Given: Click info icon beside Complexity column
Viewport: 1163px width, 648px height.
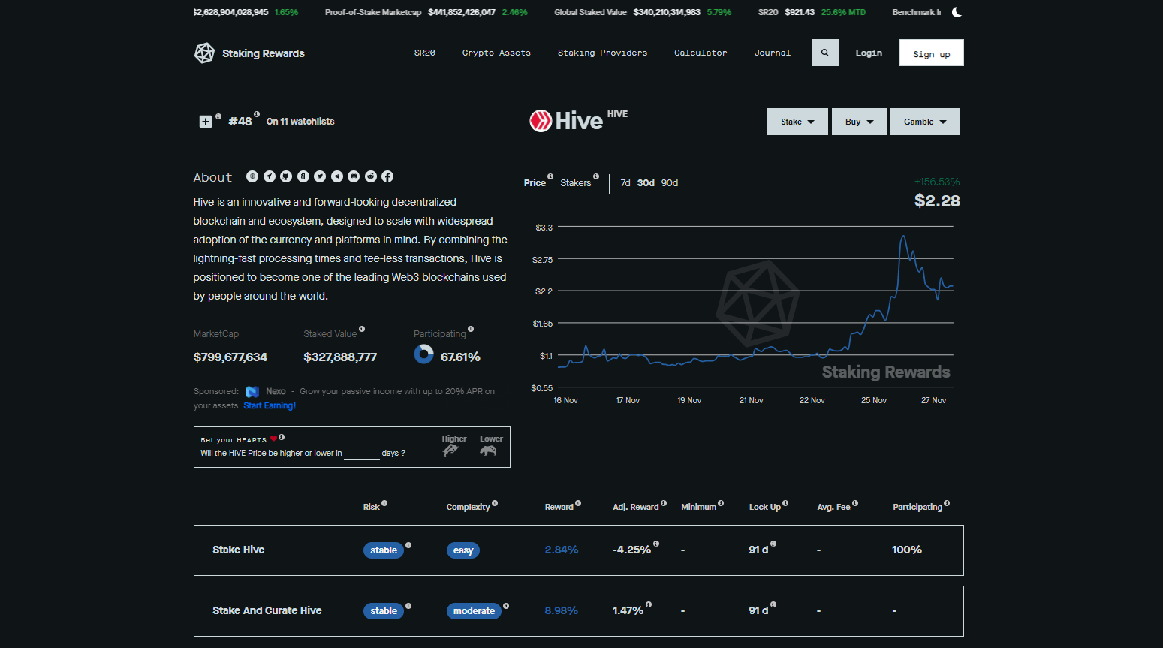Looking at the screenshot, I should [x=495, y=503].
